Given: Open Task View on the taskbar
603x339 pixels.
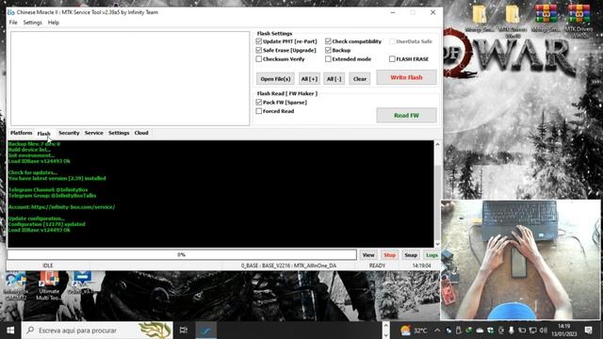Looking at the screenshot, I should 184,331.
